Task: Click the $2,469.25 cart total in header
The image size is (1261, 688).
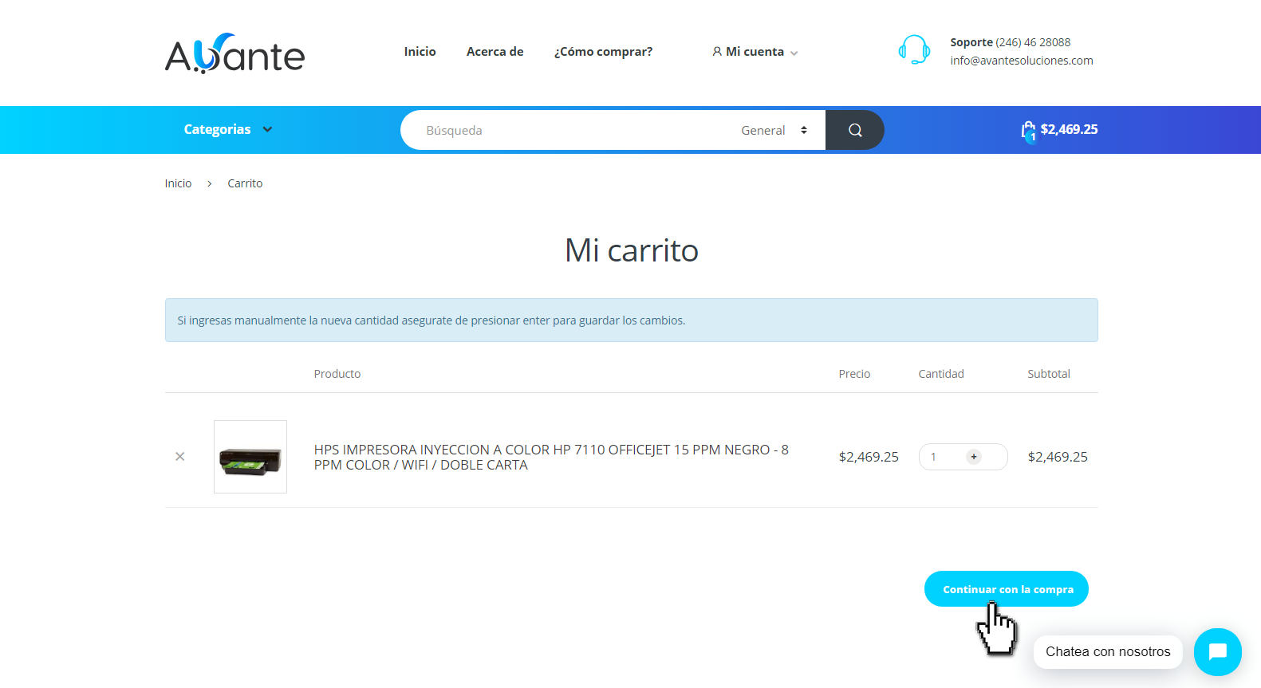Action: pyautogui.click(x=1069, y=129)
